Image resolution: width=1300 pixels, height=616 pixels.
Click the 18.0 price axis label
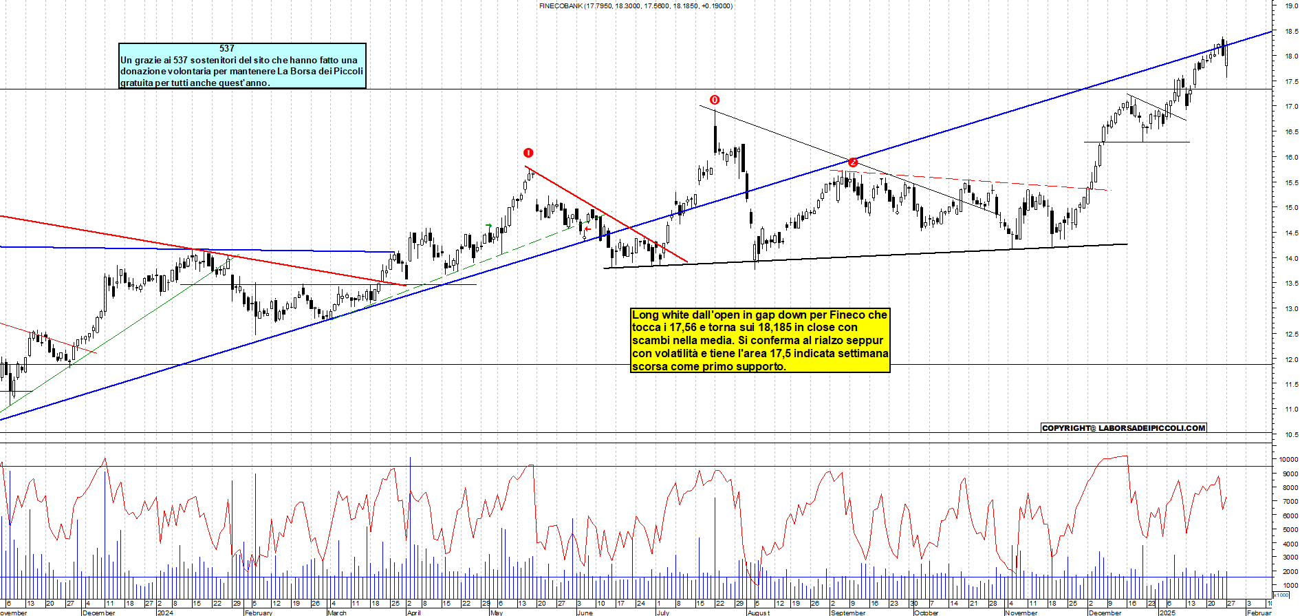[1291, 56]
